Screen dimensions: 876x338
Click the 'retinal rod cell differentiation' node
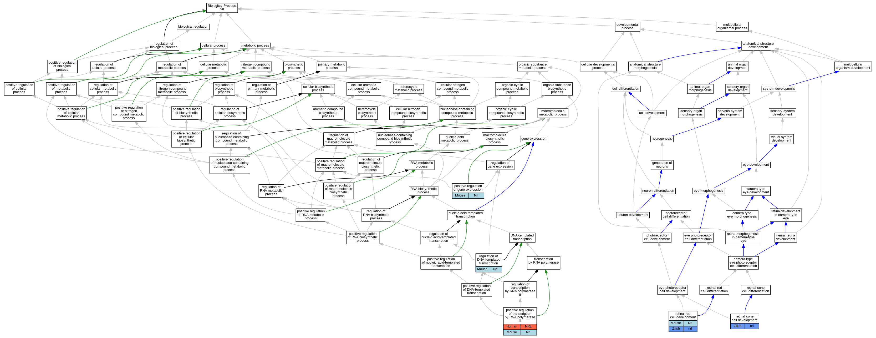[714, 290]
